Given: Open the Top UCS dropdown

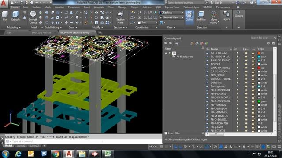Looking at the screenshot, I should tap(148, 22).
